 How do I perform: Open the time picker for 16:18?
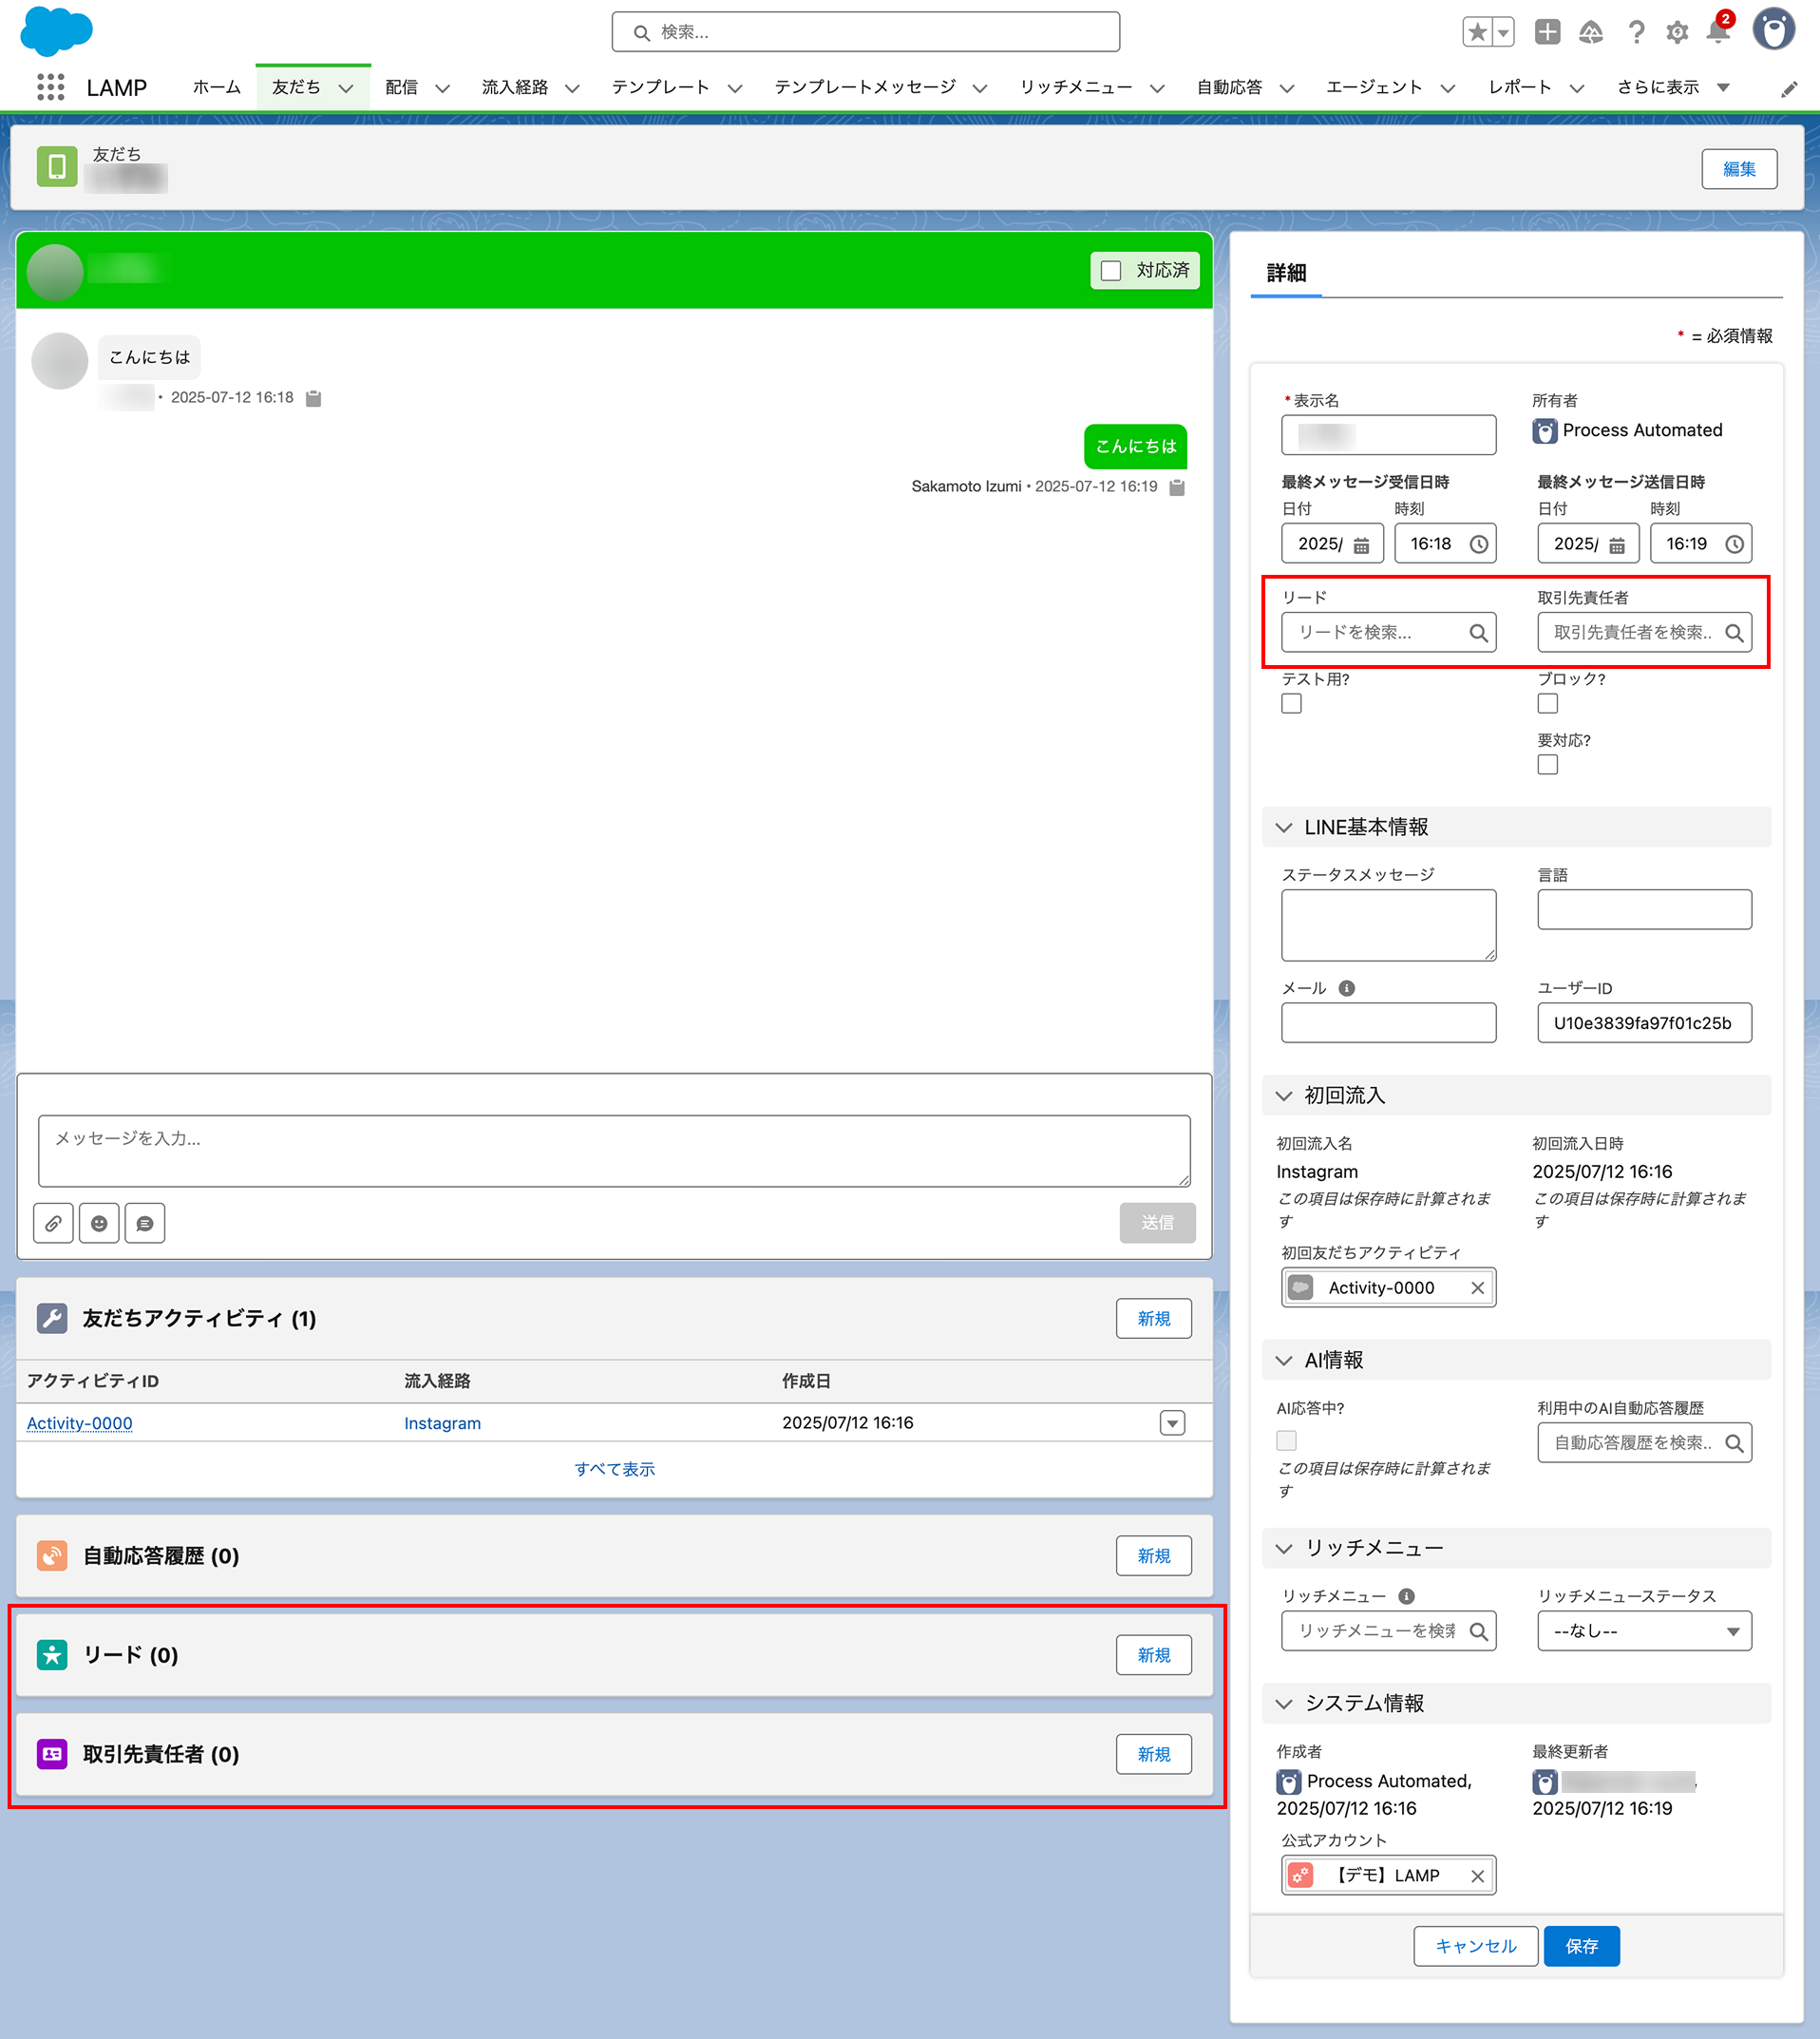(1478, 544)
